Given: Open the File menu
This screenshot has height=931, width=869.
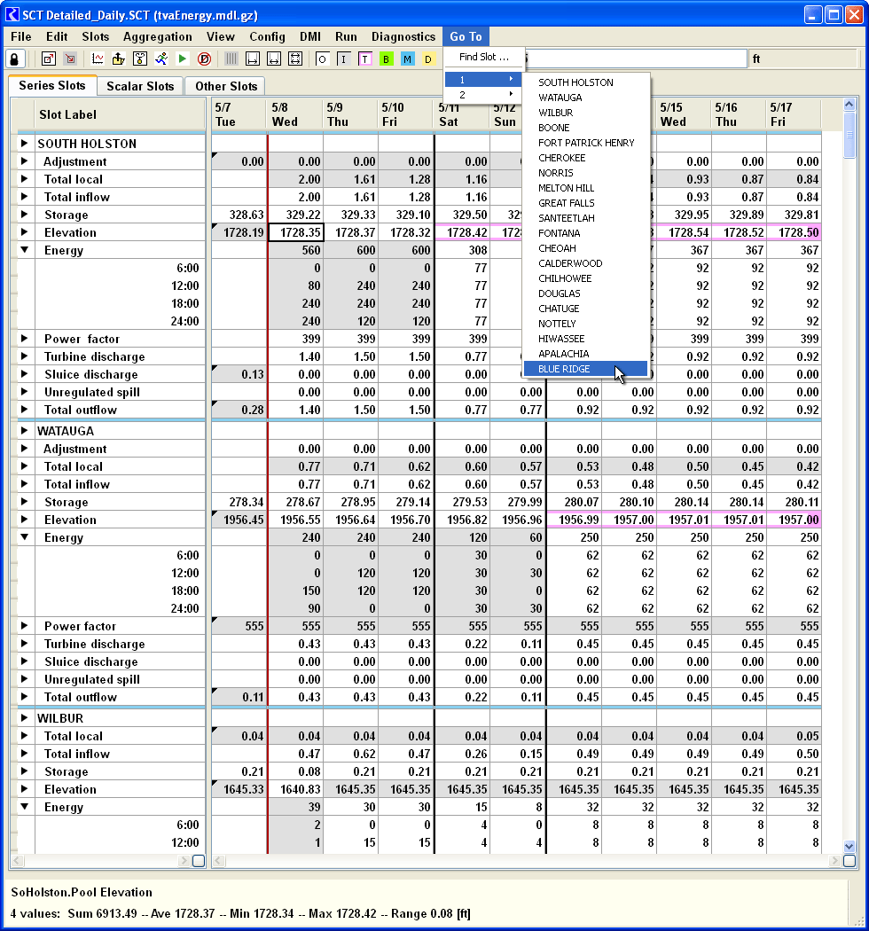Looking at the screenshot, I should [x=20, y=36].
